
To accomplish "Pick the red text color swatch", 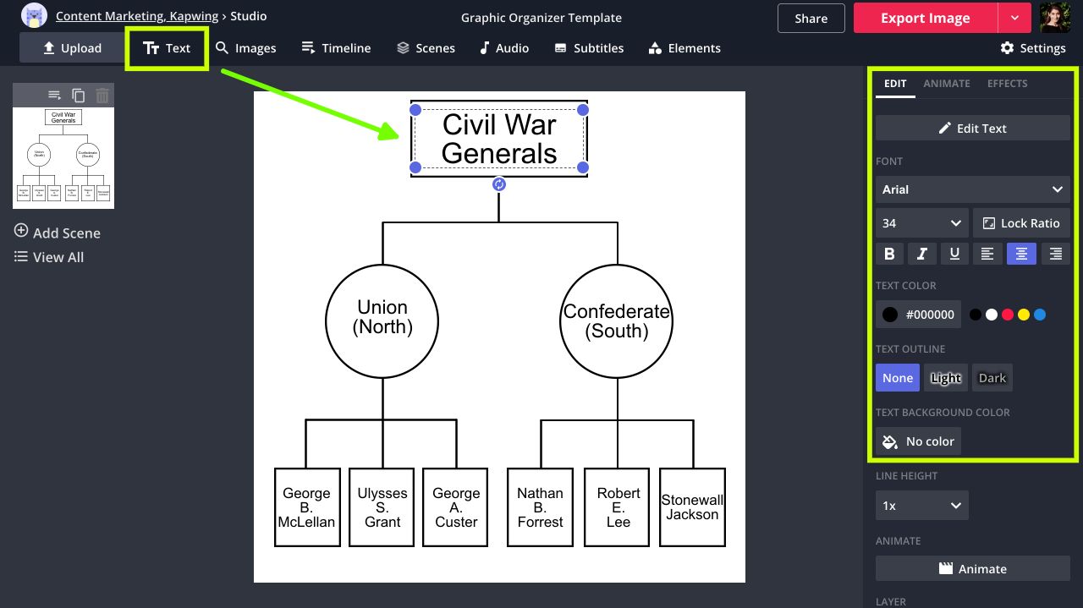I will [x=1008, y=315].
